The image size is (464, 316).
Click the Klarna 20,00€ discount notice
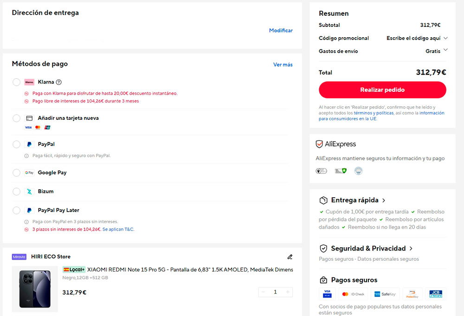click(105, 93)
